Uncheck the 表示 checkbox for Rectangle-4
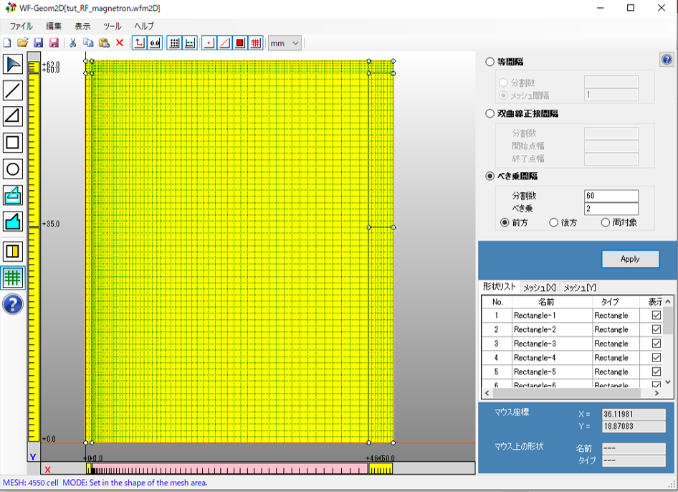 (x=656, y=357)
